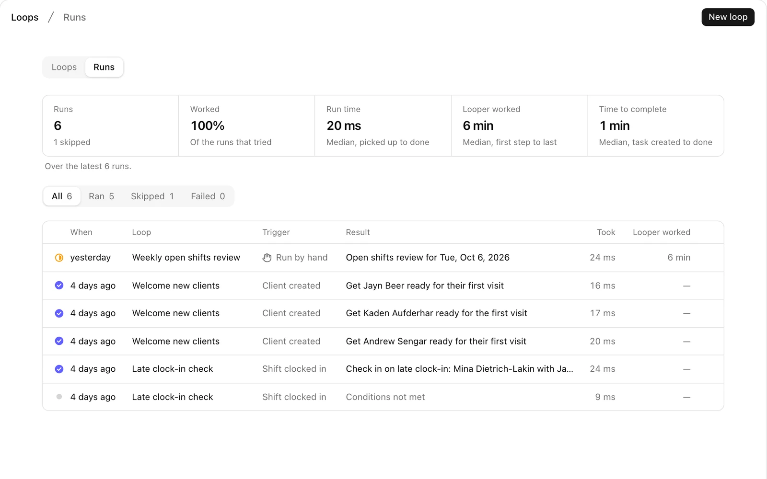Click the checkmark icon on the Andrew Sengar run
The height and width of the screenshot is (479, 767).
pyautogui.click(x=59, y=341)
